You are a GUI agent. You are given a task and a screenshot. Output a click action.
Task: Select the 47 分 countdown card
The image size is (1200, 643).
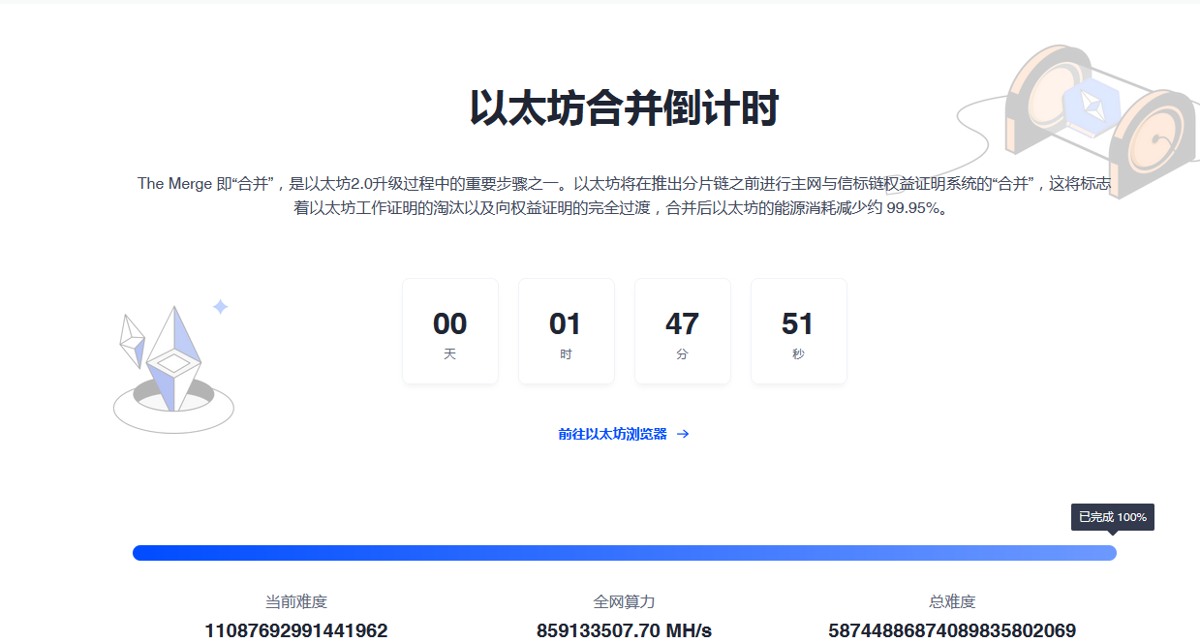click(683, 331)
